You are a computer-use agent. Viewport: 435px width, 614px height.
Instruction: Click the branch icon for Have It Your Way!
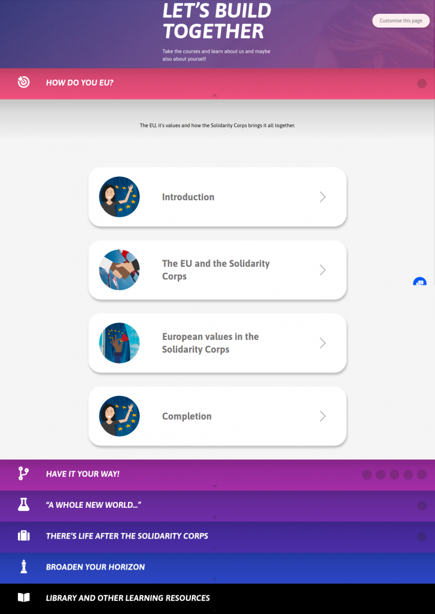[23, 474]
